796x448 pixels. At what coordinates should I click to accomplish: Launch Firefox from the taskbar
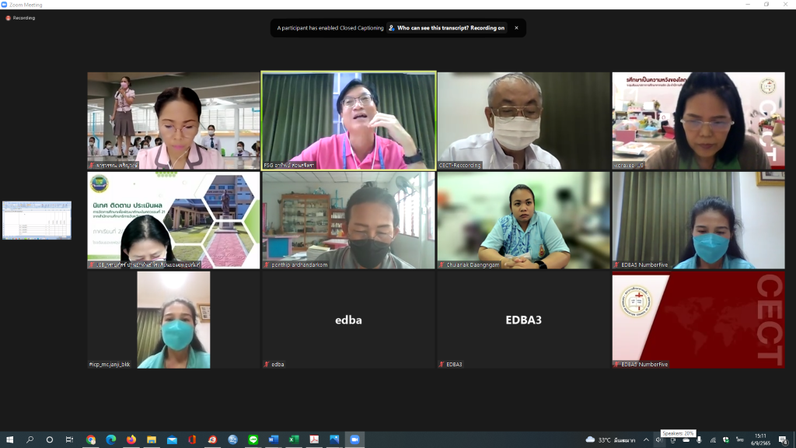131,439
